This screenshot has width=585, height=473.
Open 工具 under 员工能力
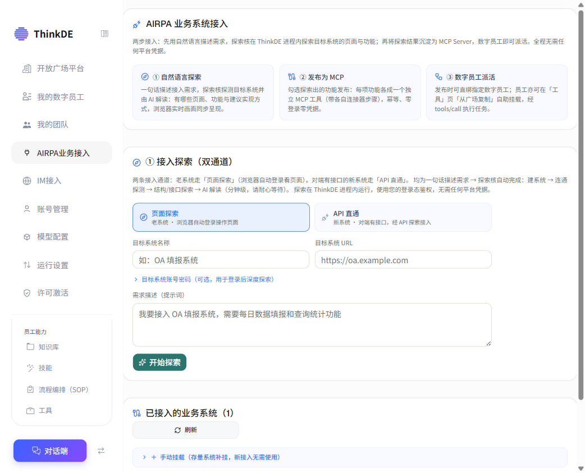(62, 410)
